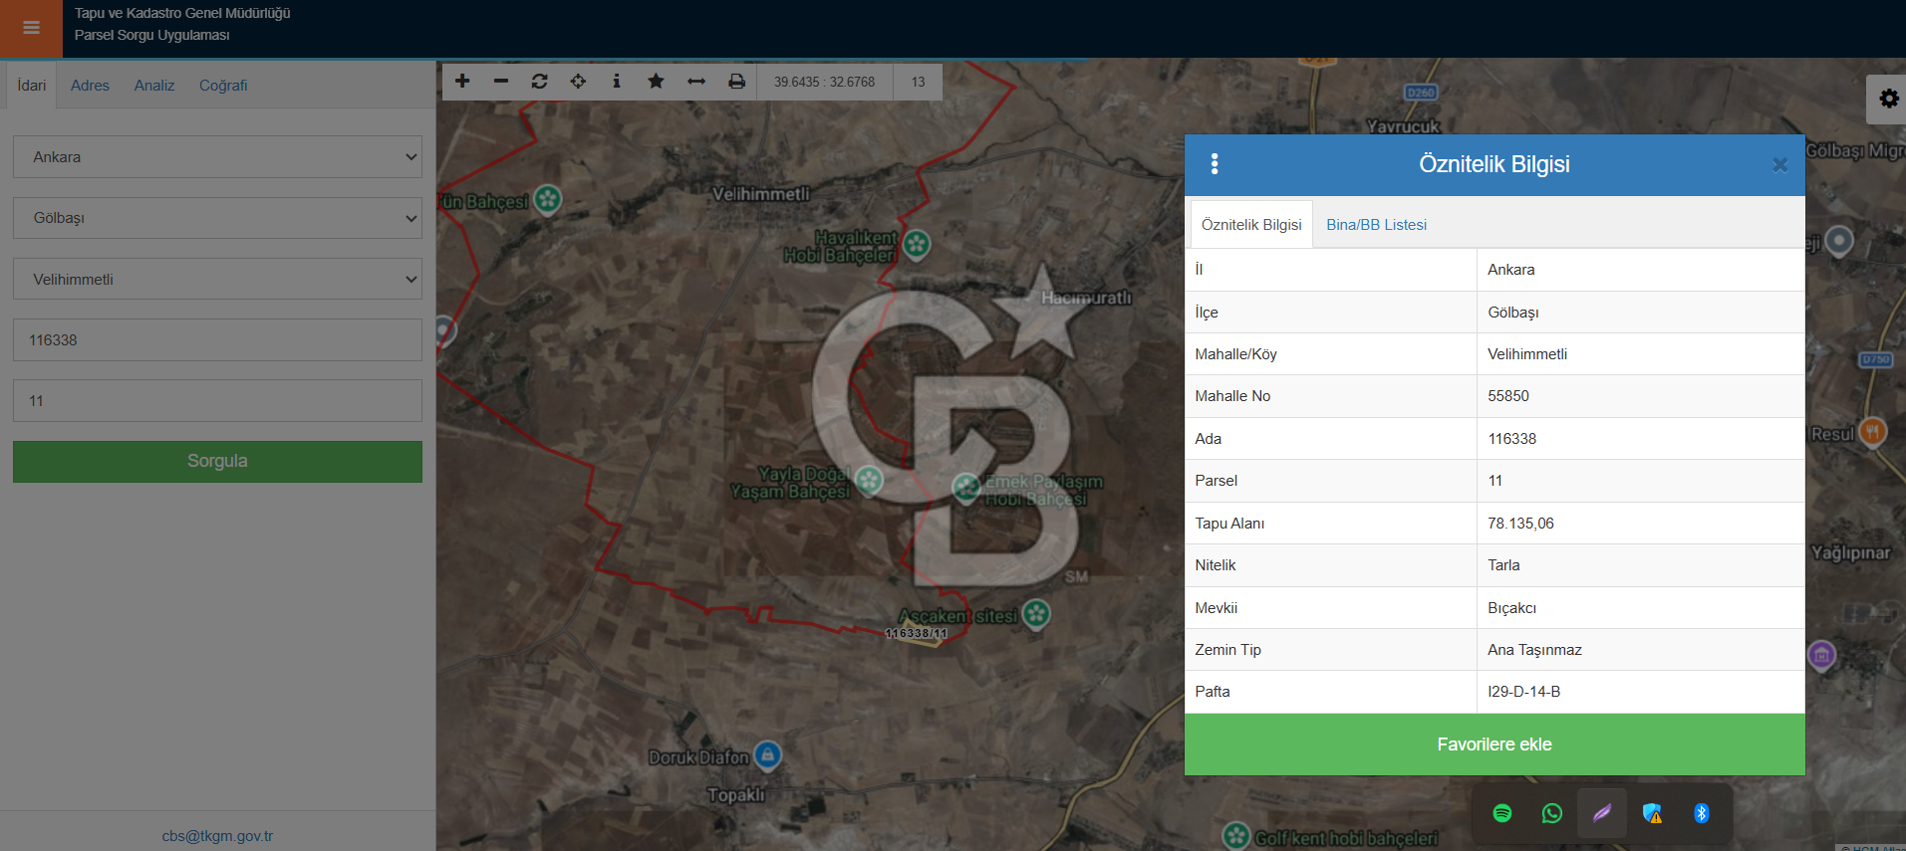Click the Hacımuratlı place label on map
Image resolution: width=1906 pixels, height=851 pixels.
[1086, 298]
